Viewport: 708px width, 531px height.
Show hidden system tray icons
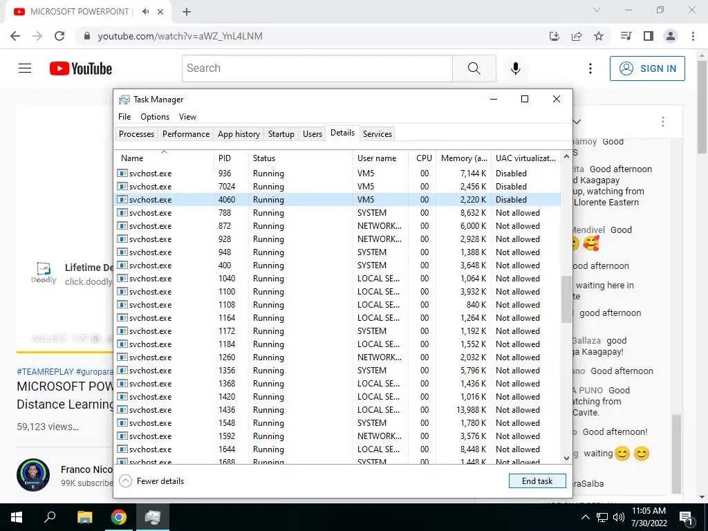[585, 517]
